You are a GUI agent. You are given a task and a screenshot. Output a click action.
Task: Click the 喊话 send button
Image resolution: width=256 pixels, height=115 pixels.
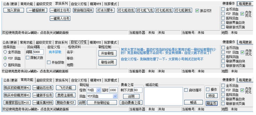coord(193,102)
